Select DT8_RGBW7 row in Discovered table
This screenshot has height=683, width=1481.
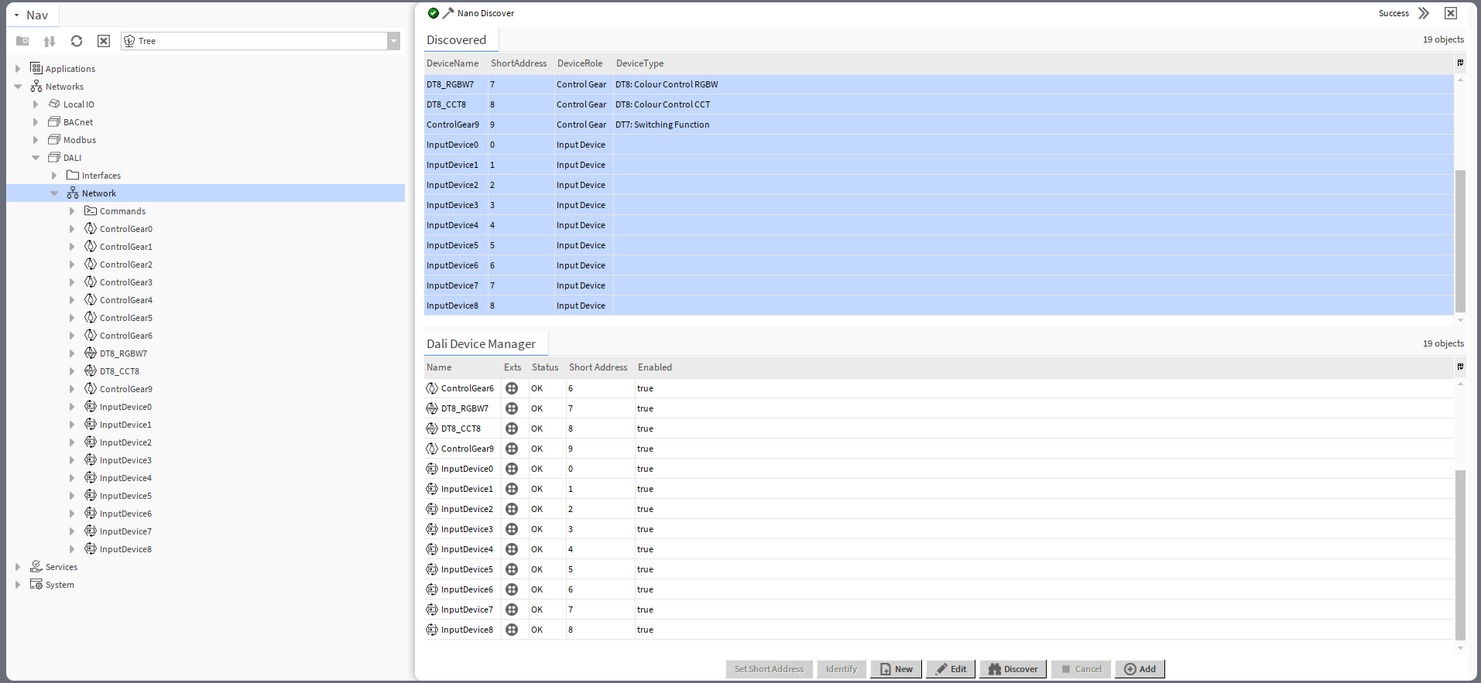pyautogui.click(x=938, y=84)
